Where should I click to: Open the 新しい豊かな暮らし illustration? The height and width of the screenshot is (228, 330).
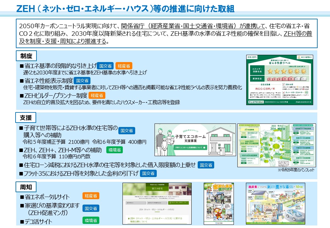[275, 203]
